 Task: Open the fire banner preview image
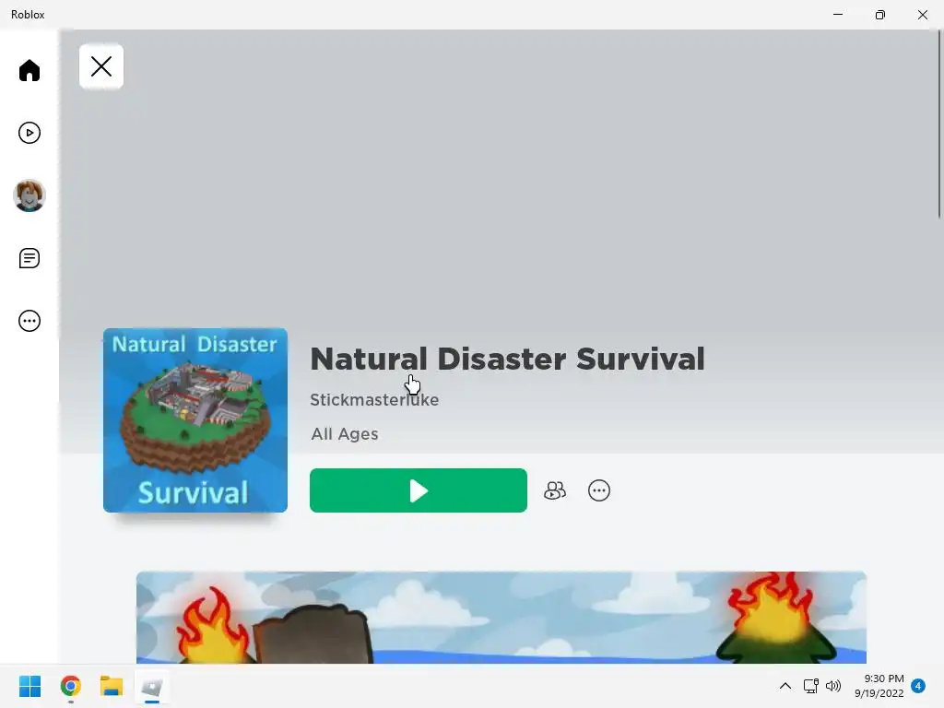click(501, 618)
